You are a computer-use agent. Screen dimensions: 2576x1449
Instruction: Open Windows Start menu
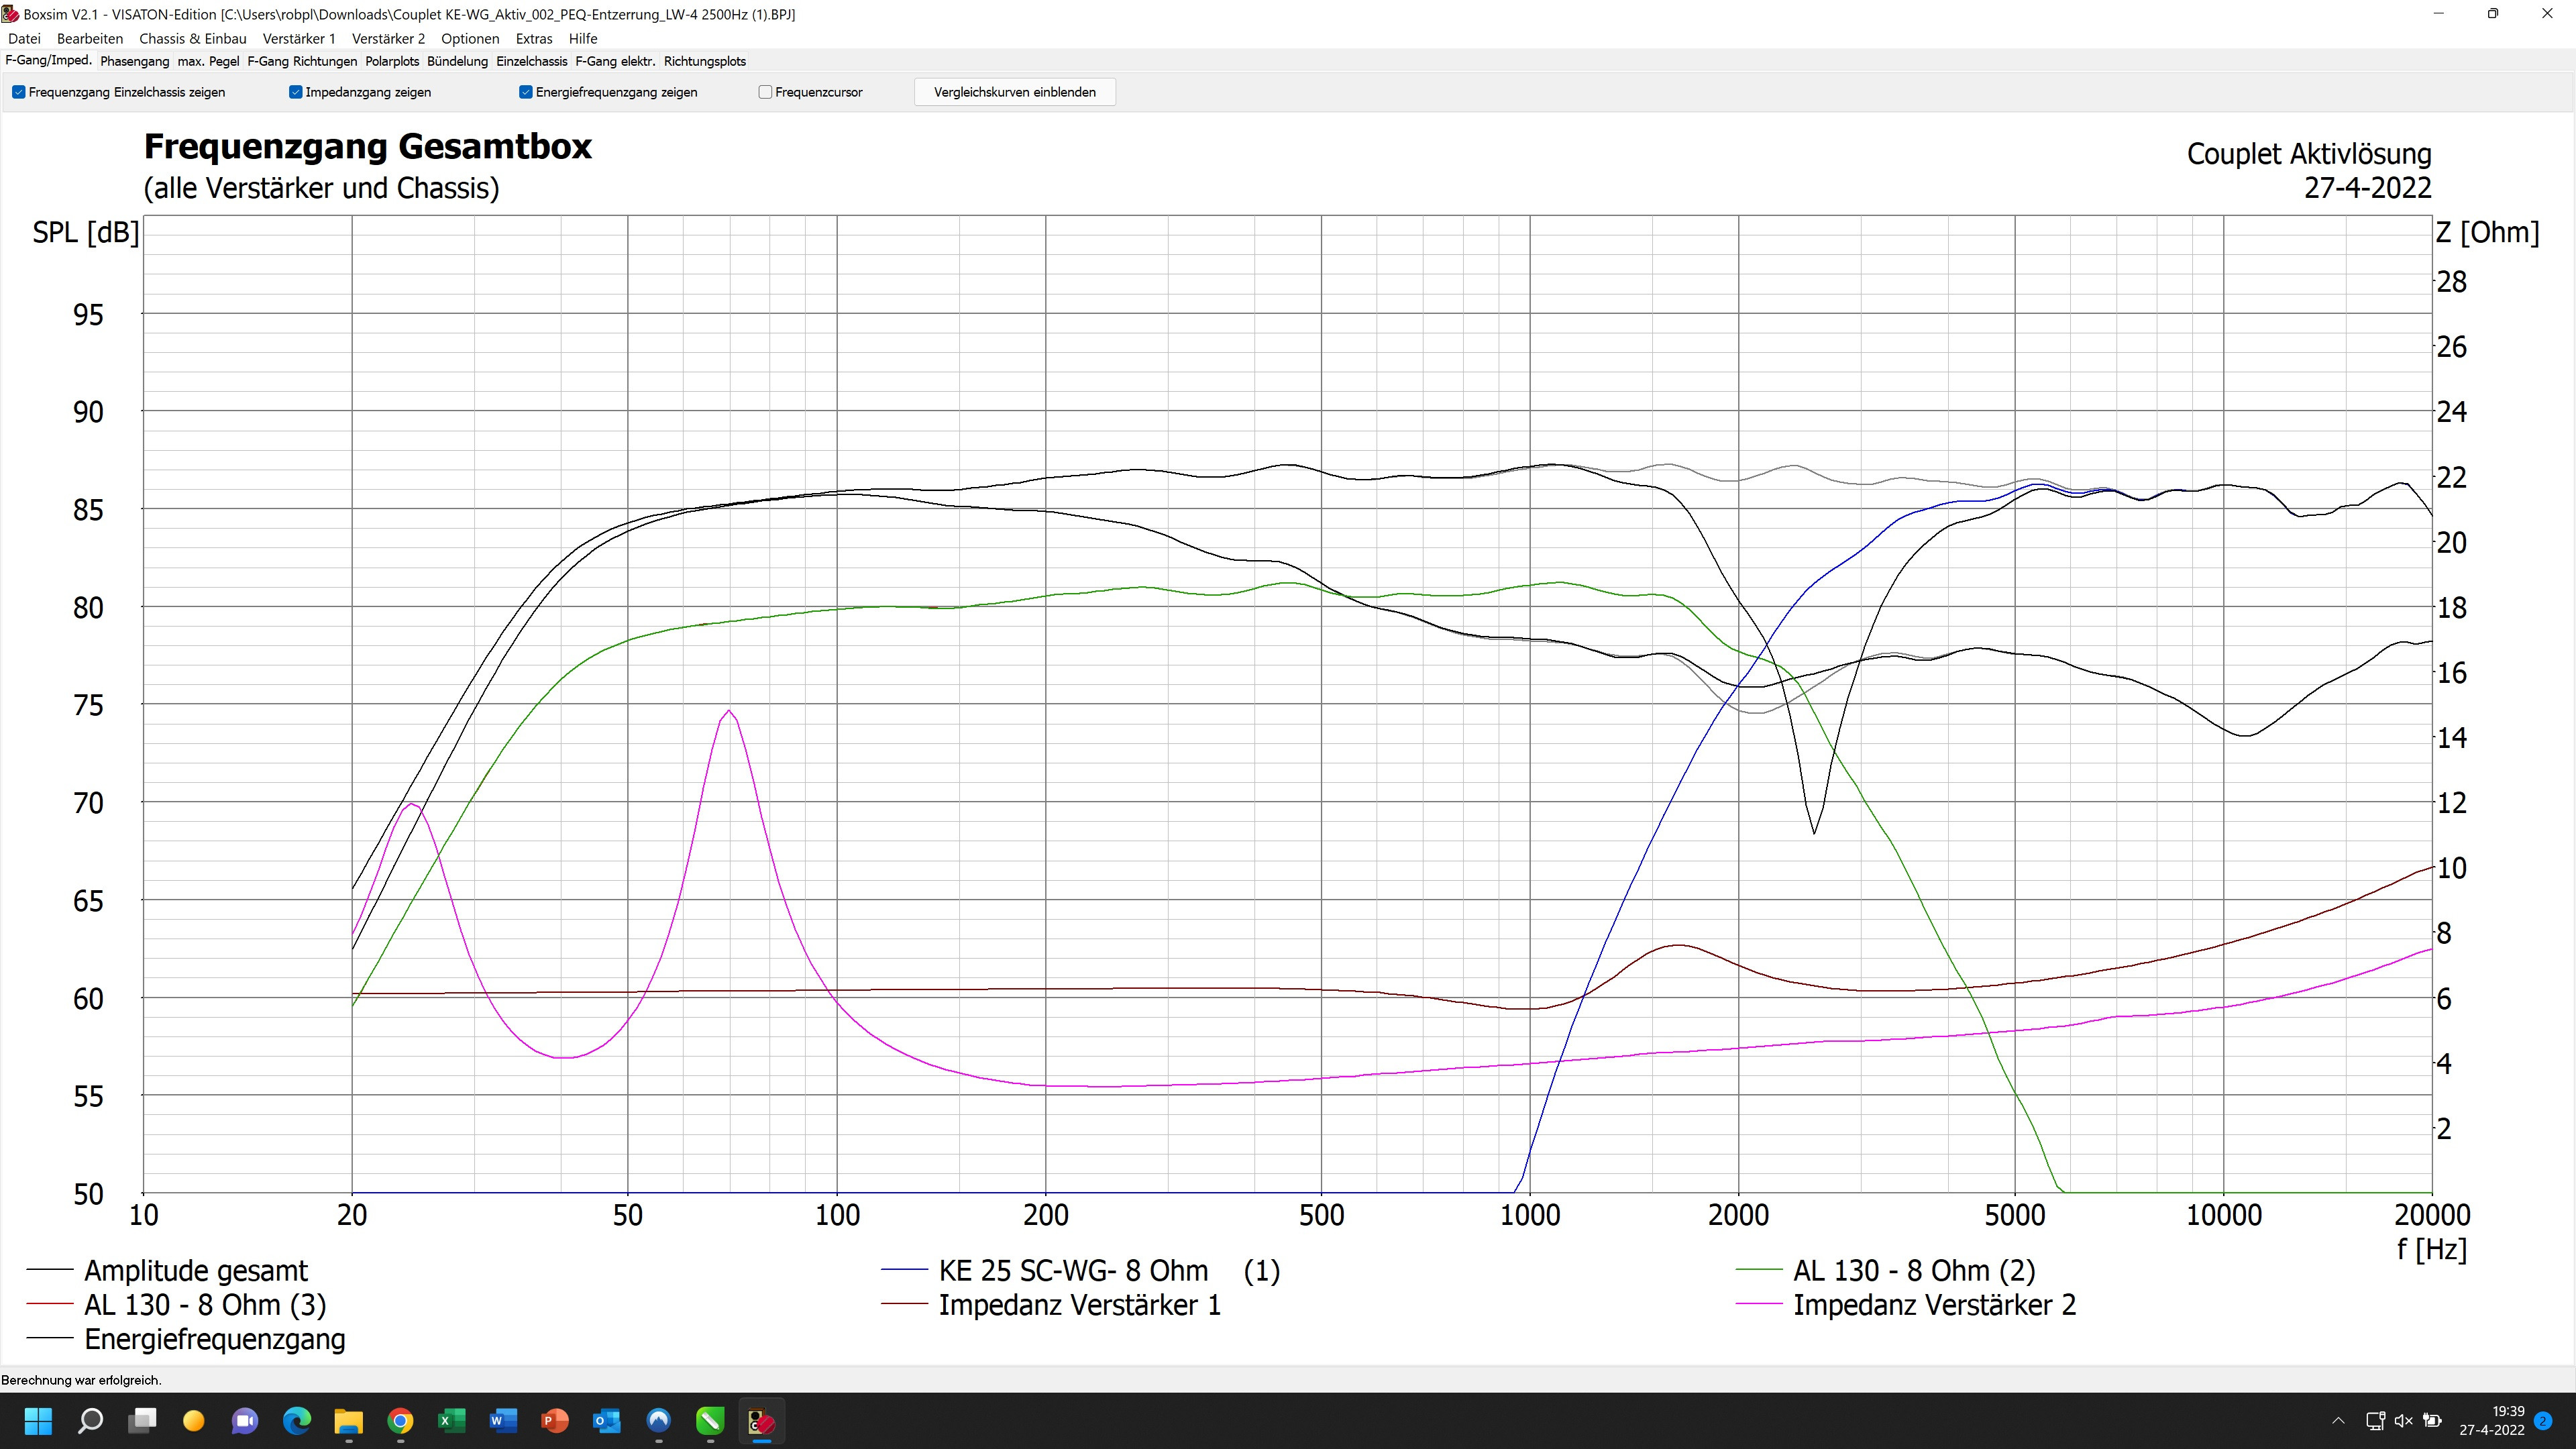pos(38,1421)
